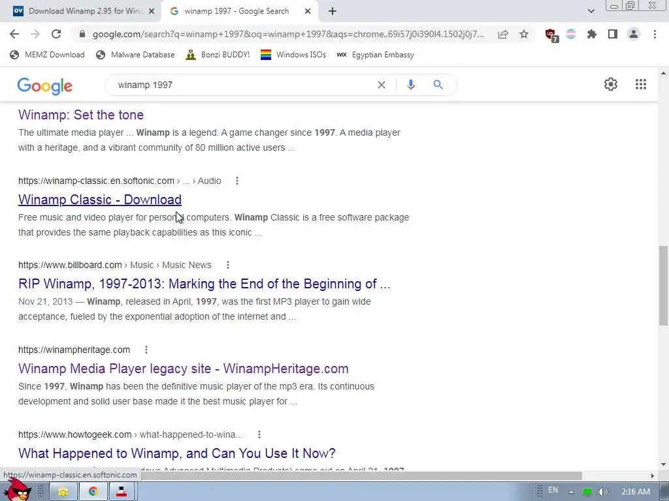This screenshot has width=669, height=501.
Task: Share this page from address bar
Action: tap(503, 34)
